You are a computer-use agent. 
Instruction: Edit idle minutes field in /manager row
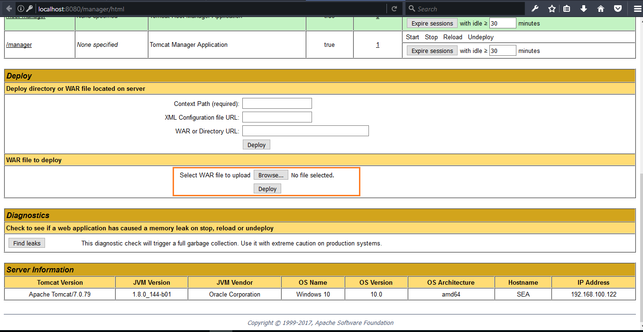(x=503, y=51)
